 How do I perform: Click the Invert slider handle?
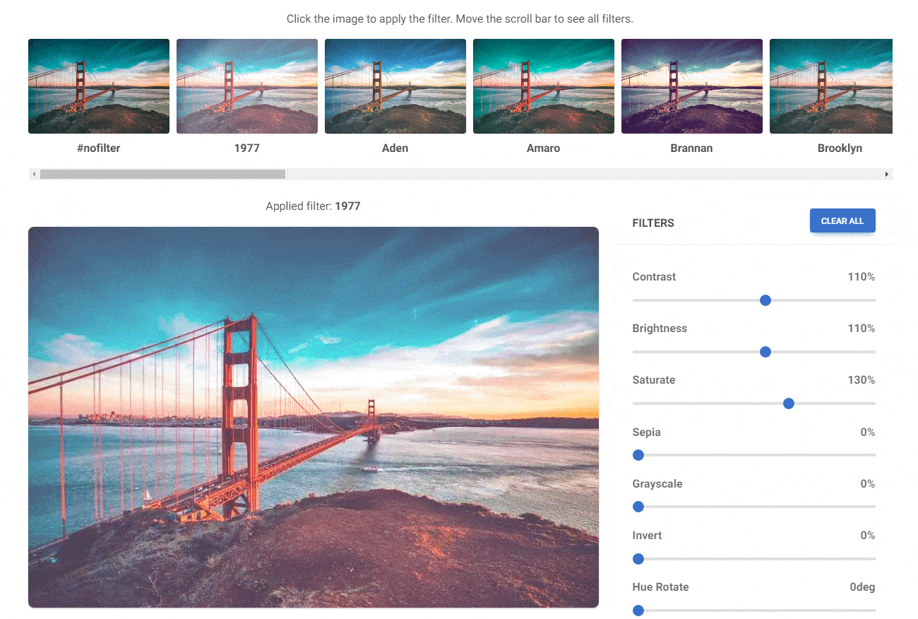tap(638, 559)
